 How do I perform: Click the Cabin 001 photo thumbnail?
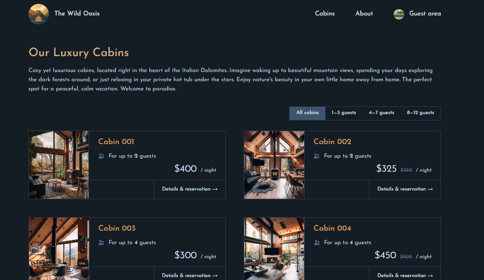pyautogui.click(x=59, y=165)
